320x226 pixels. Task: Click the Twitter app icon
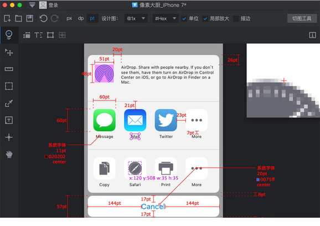click(166, 120)
